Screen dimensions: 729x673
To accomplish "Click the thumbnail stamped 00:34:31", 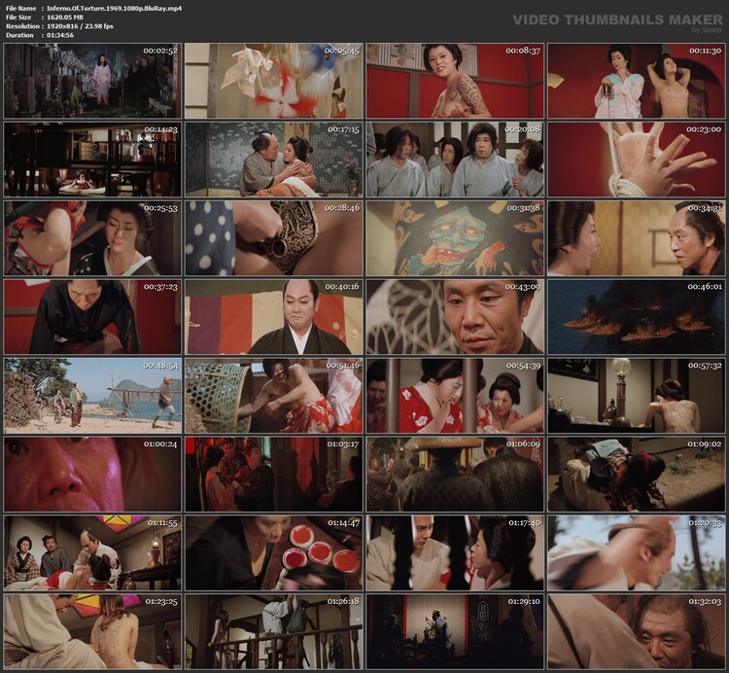I will pyautogui.click(x=637, y=238).
